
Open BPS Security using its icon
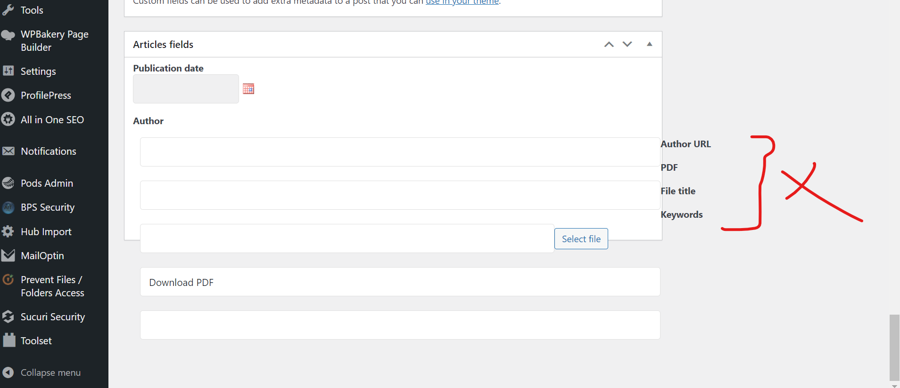(x=8, y=207)
